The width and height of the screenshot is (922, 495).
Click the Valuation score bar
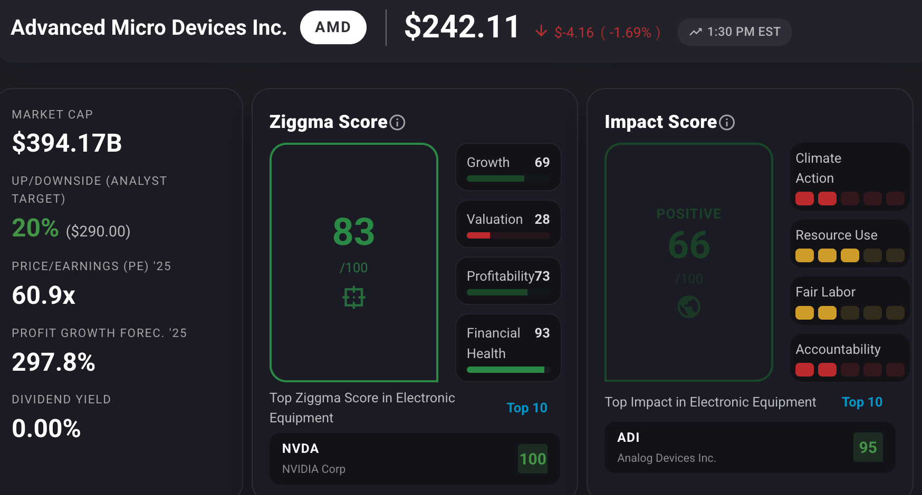pyautogui.click(x=508, y=235)
